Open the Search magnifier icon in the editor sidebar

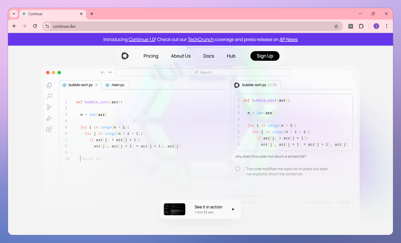[49, 96]
